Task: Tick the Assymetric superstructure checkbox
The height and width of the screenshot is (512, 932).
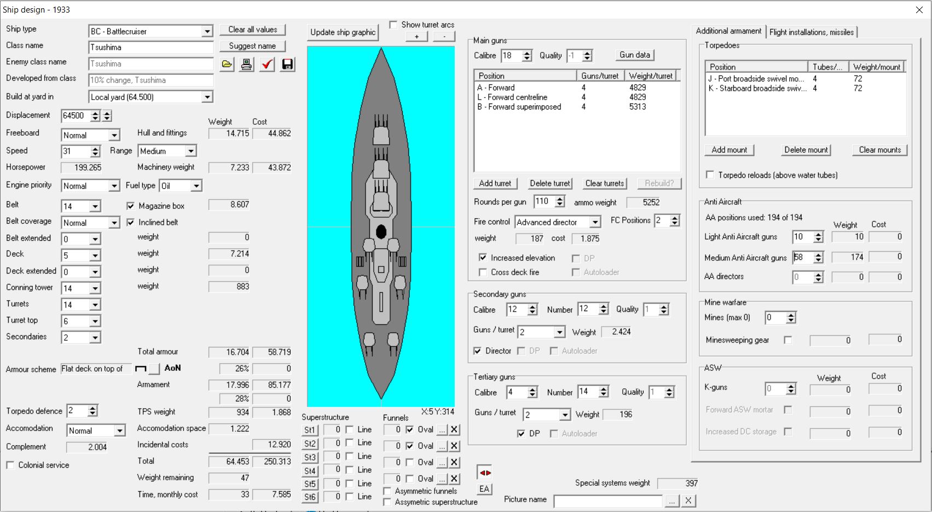Action: point(387,502)
